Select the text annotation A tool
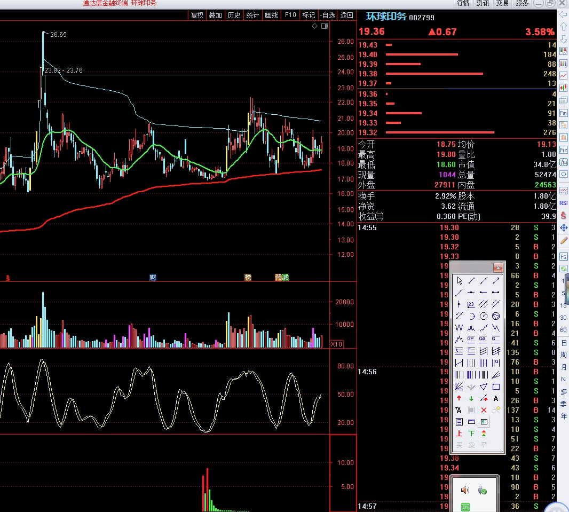The height and width of the screenshot is (512, 569). [496, 398]
